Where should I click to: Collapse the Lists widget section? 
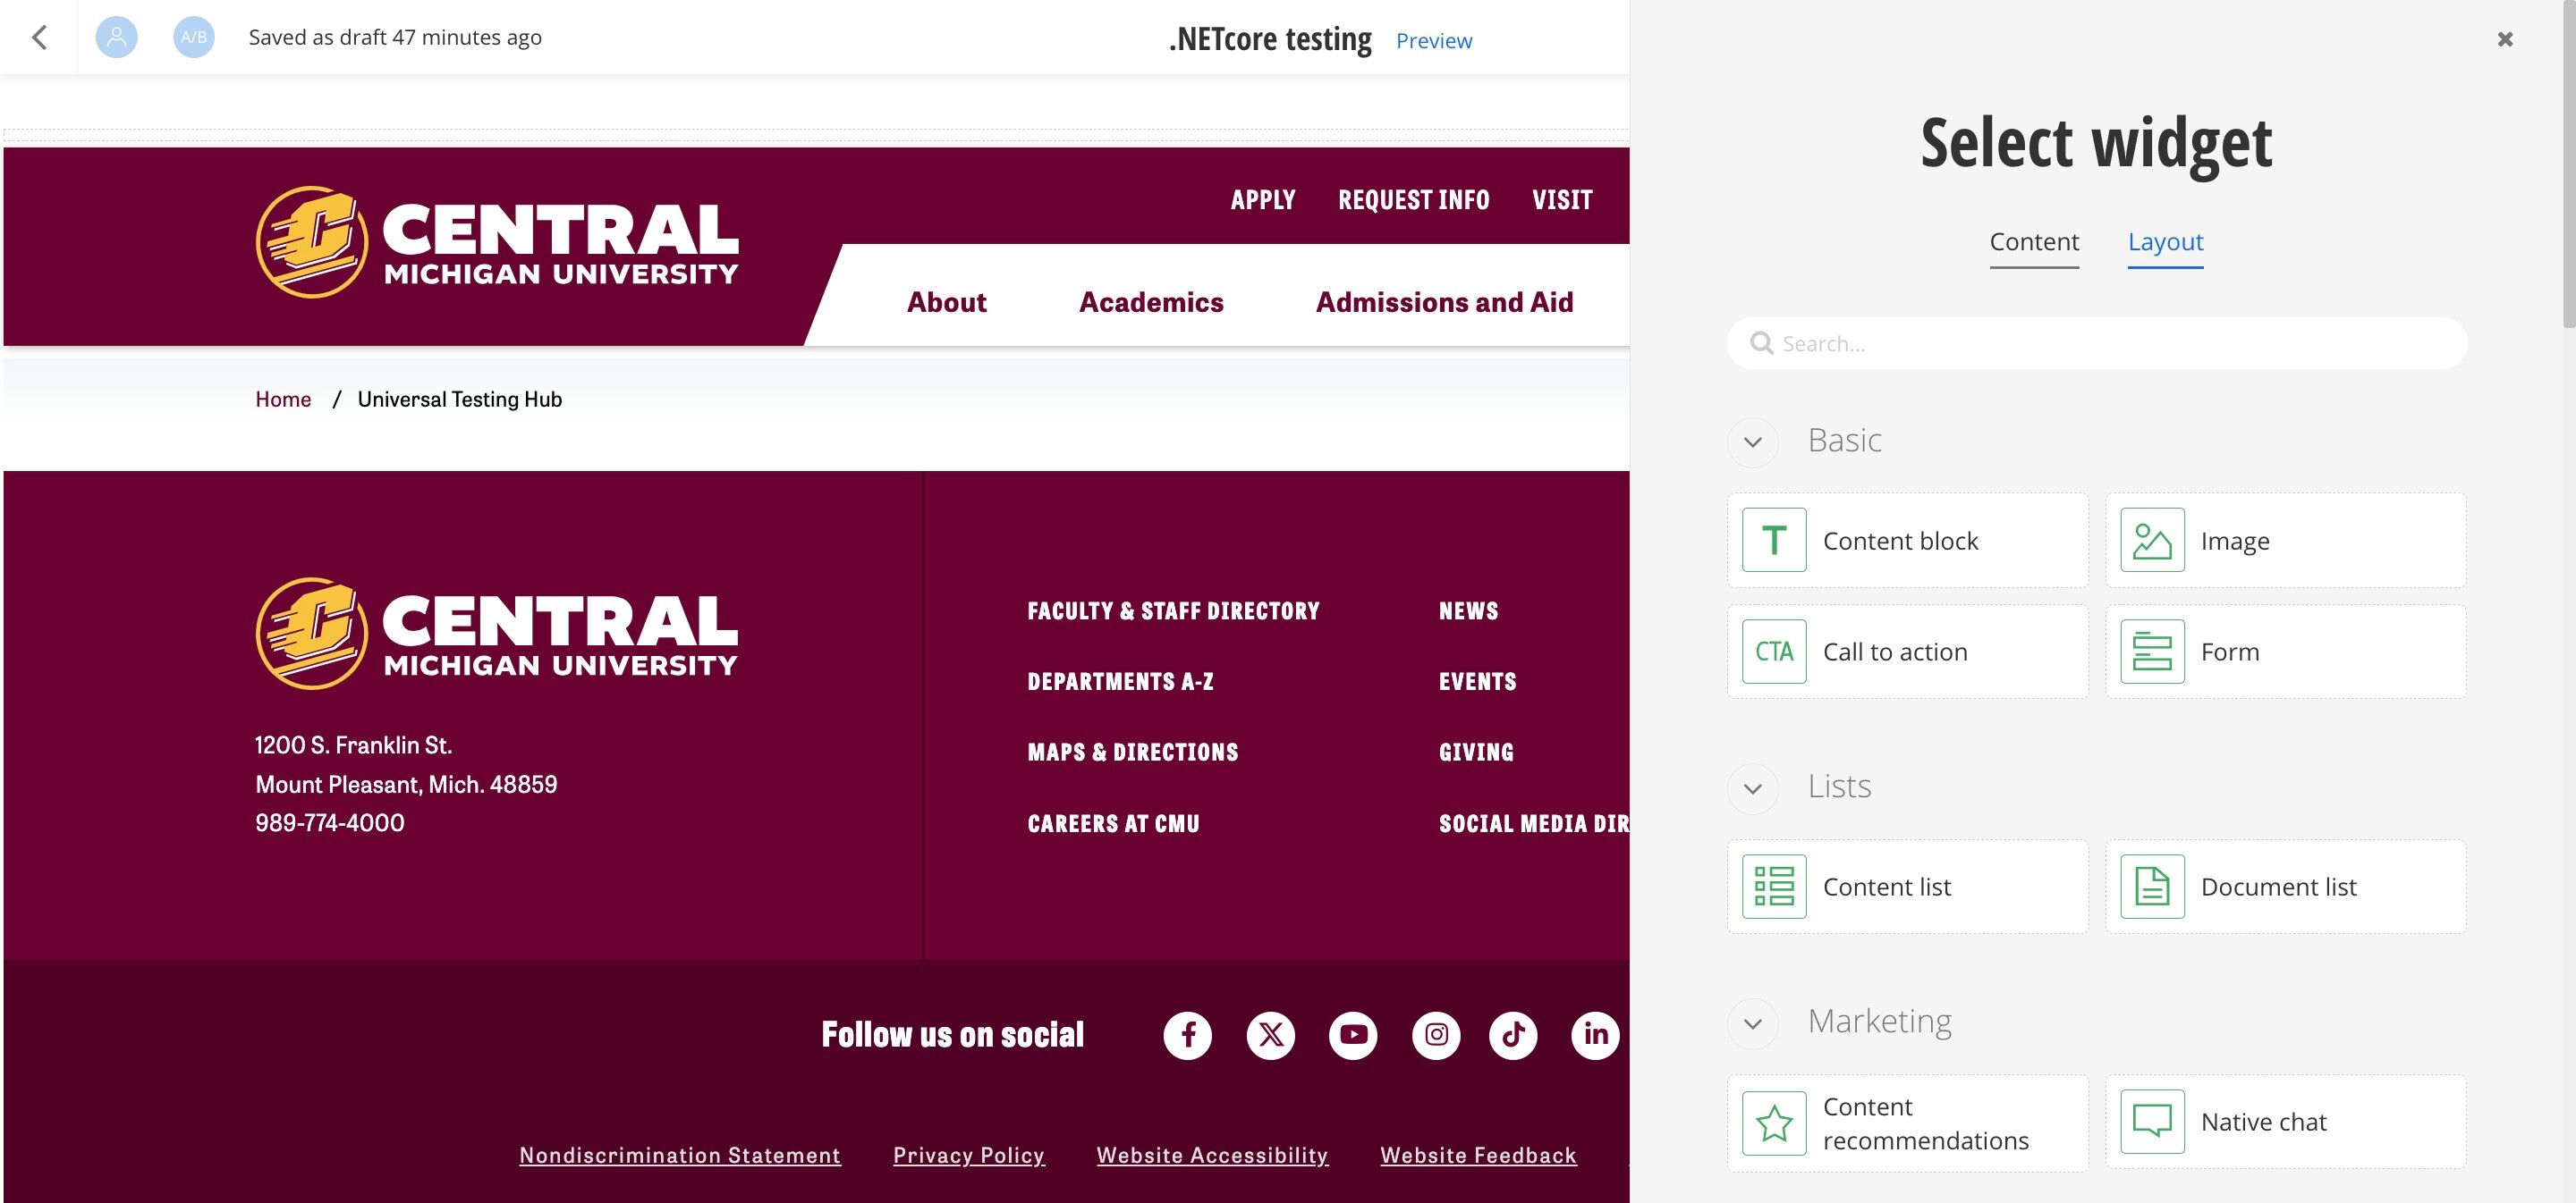coord(1752,788)
